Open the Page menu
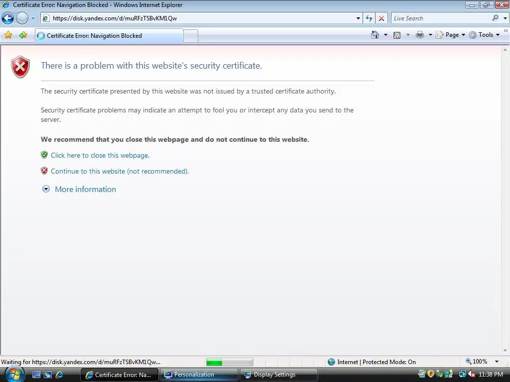 coord(451,35)
